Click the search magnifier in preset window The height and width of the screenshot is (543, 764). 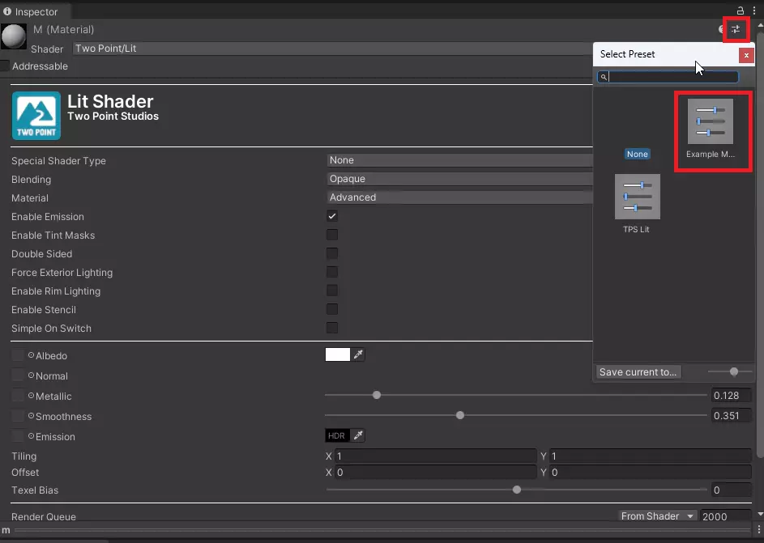point(604,77)
